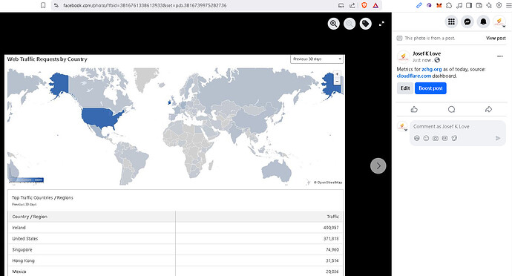Expand the commenter identity avatar switcher
This screenshot has height=276, width=512.
pos(402,126)
